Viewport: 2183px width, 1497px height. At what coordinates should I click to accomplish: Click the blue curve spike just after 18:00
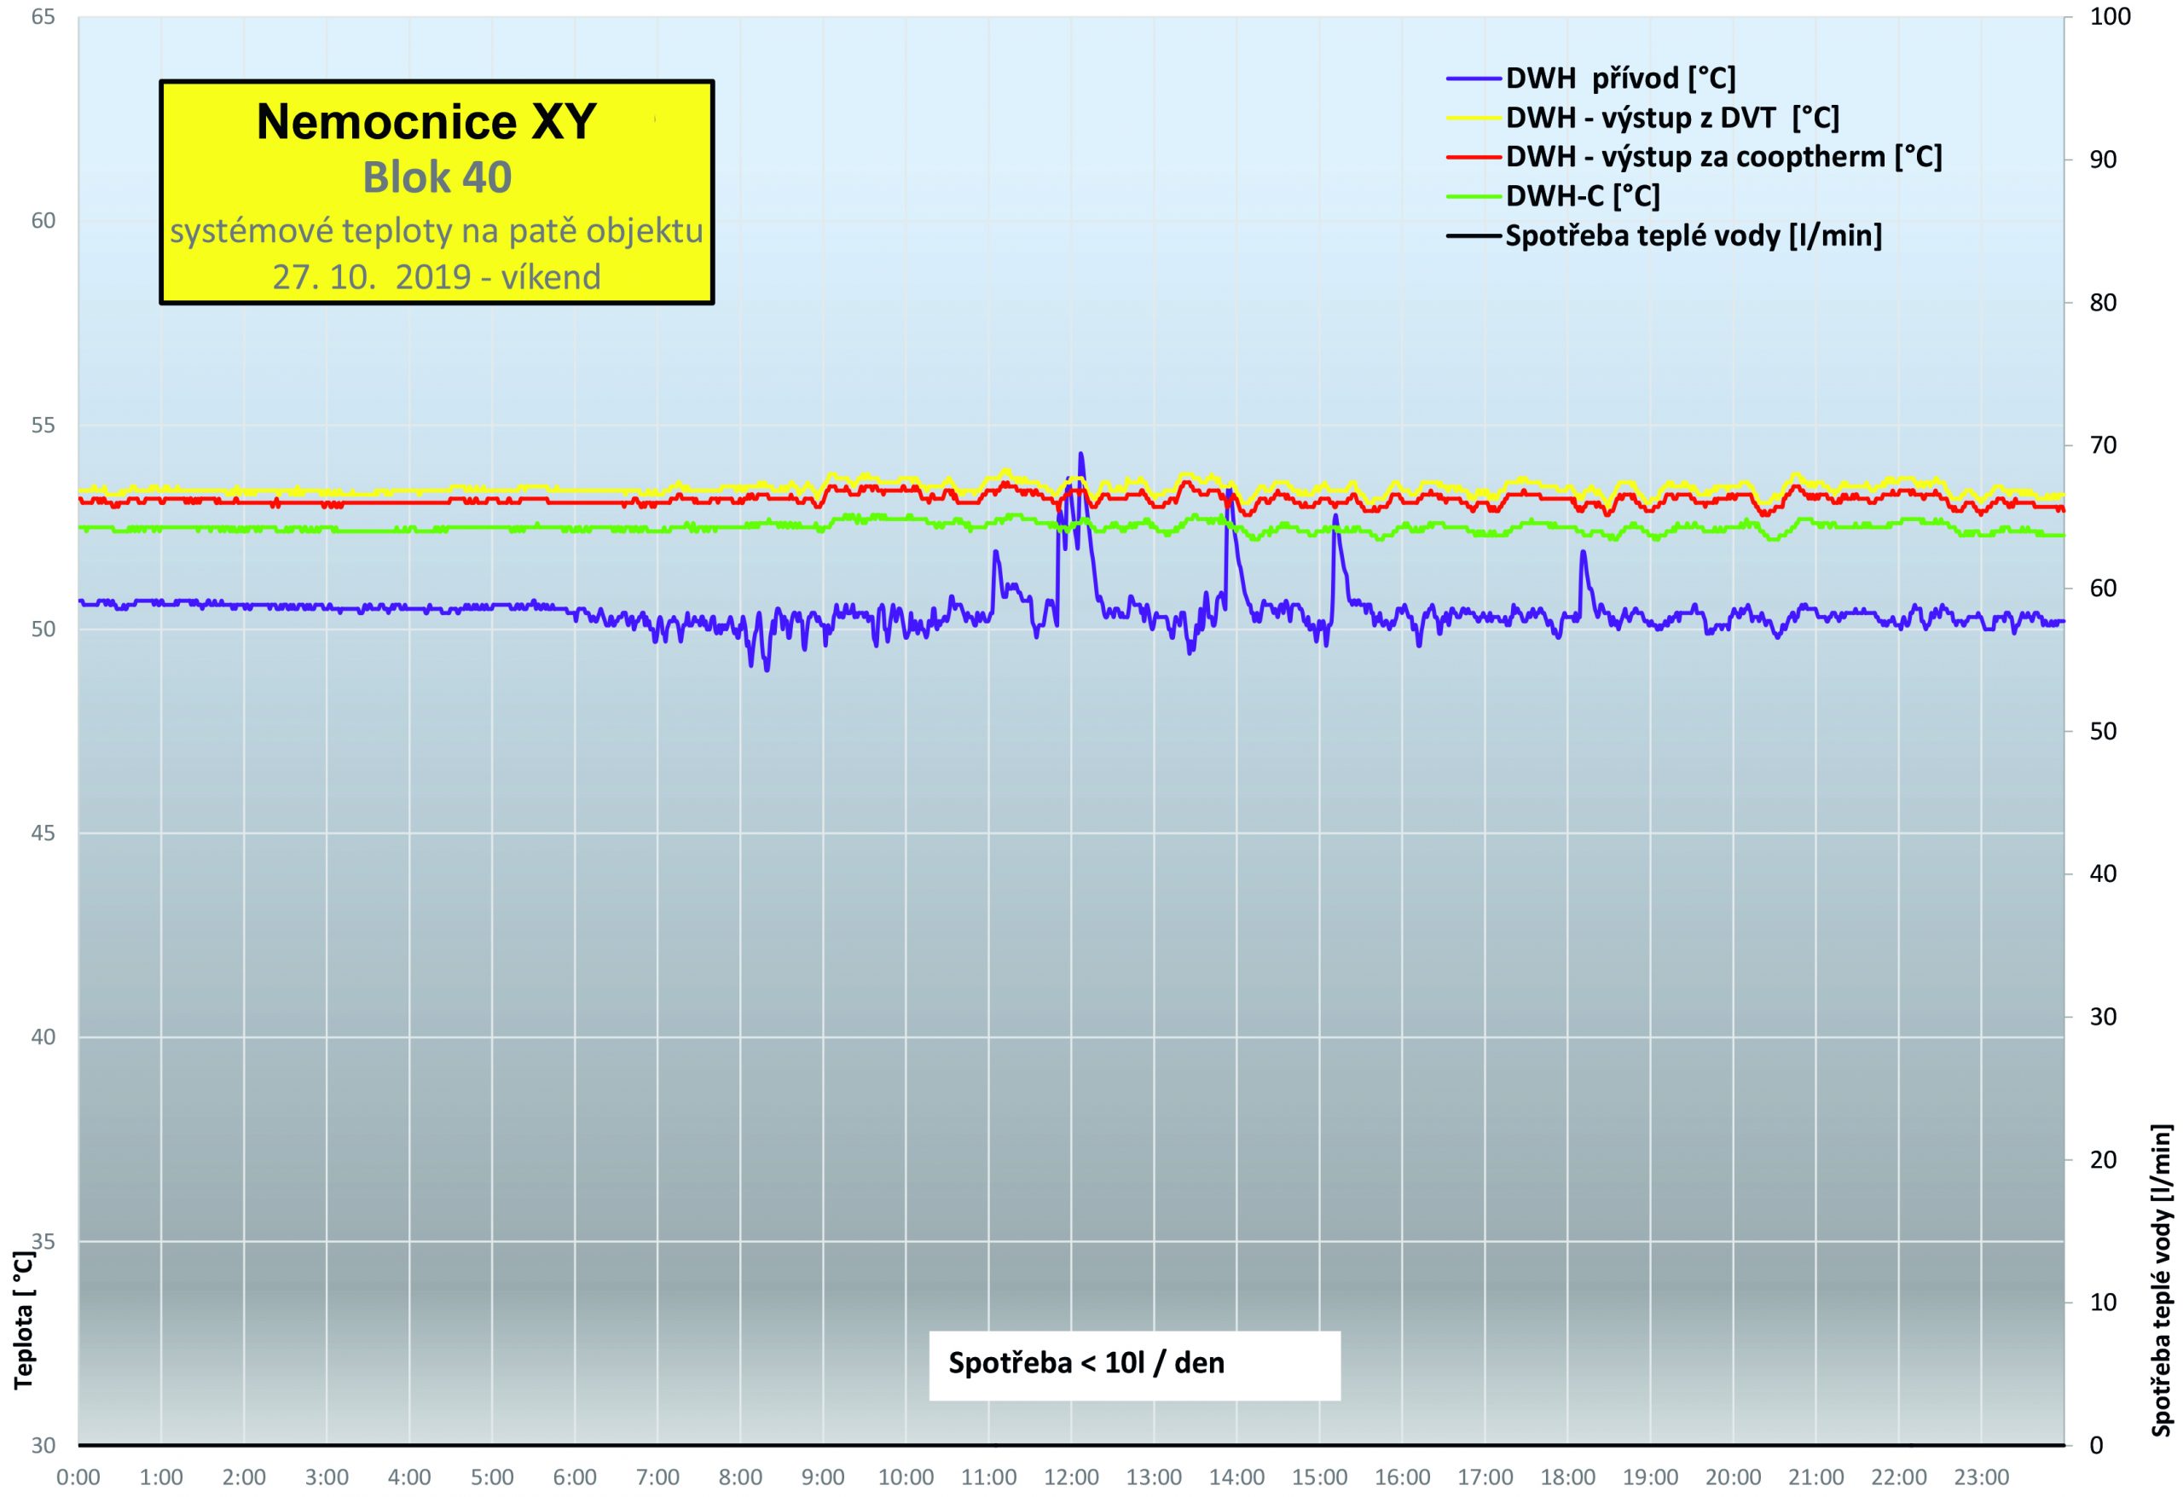pyautogui.click(x=1583, y=554)
